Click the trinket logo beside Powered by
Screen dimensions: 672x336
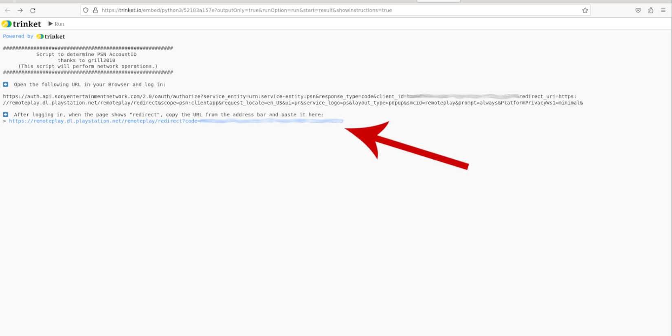coord(51,37)
